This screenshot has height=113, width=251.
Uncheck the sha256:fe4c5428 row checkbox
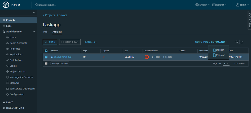click(x=46, y=57)
